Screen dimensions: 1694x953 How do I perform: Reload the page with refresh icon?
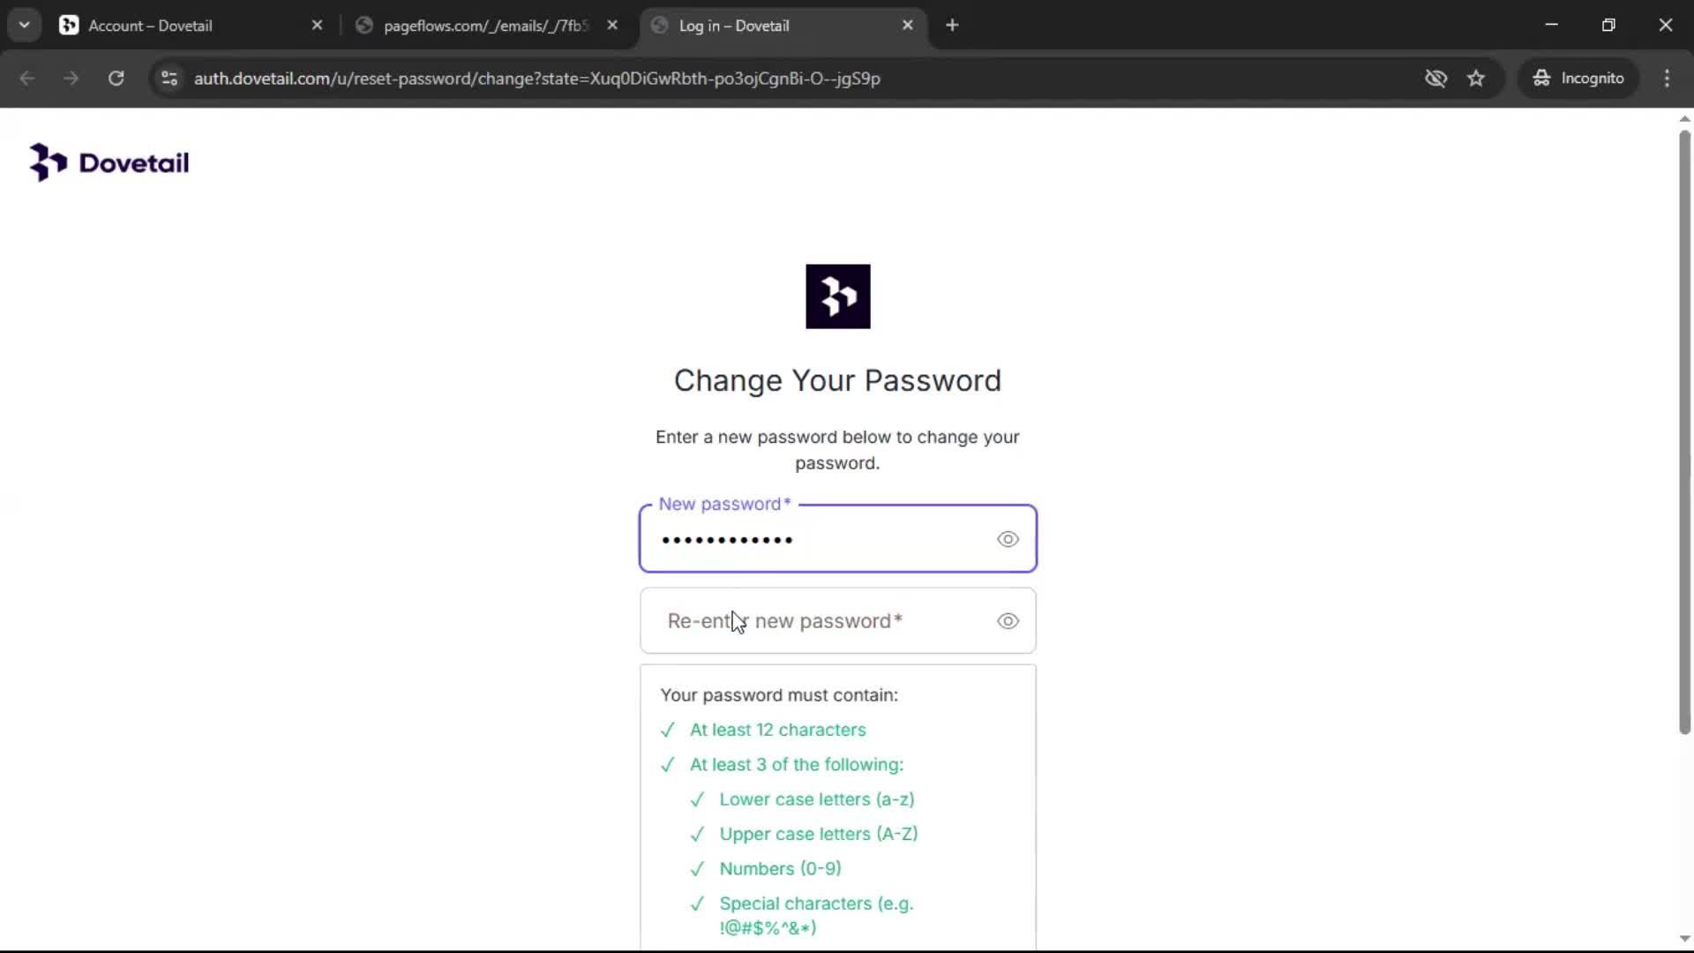pyautogui.click(x=116, y=79)
